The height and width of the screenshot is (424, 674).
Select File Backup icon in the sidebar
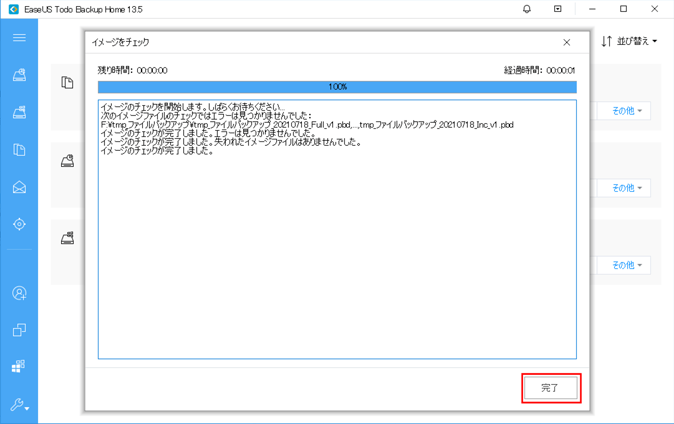point(19,149)
